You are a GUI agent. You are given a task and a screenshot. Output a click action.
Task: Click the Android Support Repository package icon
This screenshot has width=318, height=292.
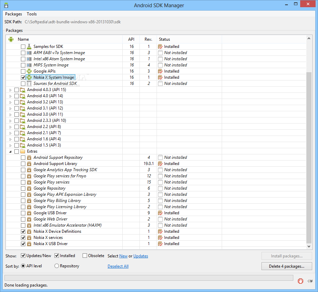coord(29,158)
